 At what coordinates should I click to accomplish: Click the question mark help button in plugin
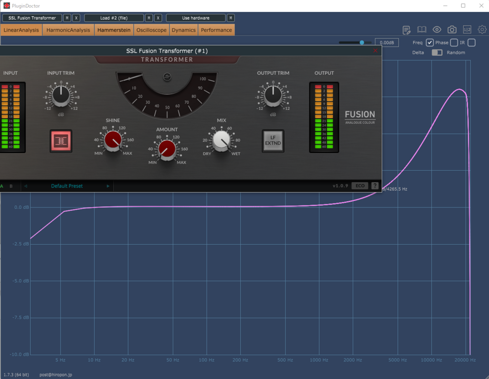(x=375, y=186)
